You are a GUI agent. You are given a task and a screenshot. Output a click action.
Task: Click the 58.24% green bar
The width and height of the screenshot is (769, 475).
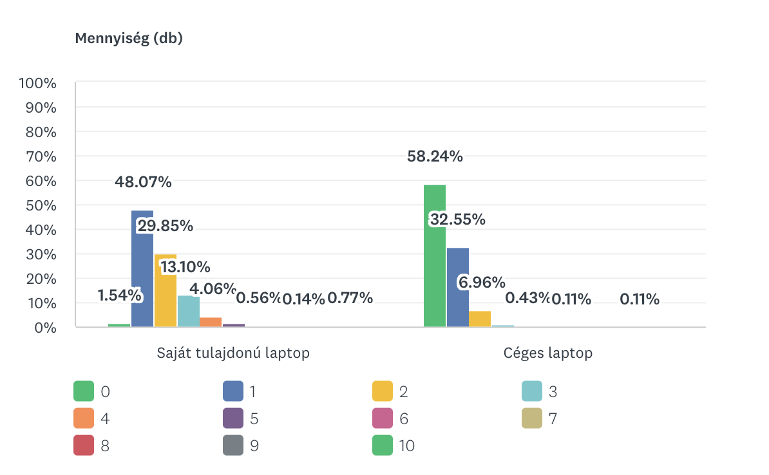(435, 257)
